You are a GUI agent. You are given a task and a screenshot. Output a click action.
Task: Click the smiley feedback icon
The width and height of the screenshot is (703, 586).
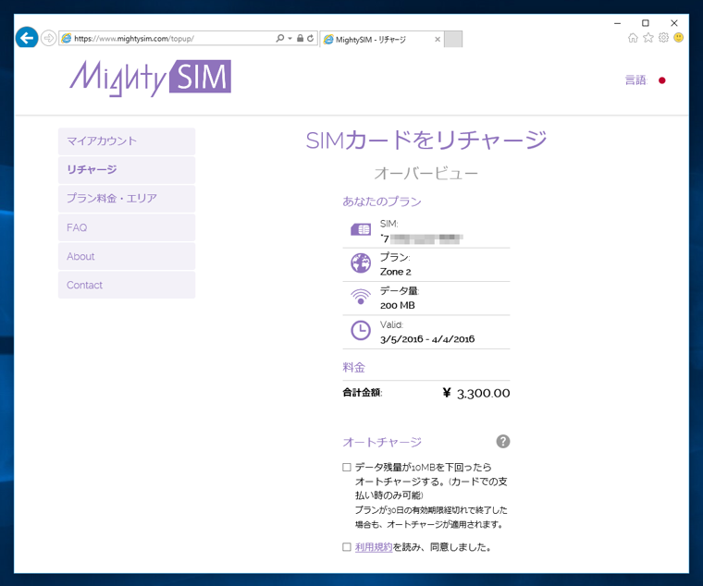point(679,38)
